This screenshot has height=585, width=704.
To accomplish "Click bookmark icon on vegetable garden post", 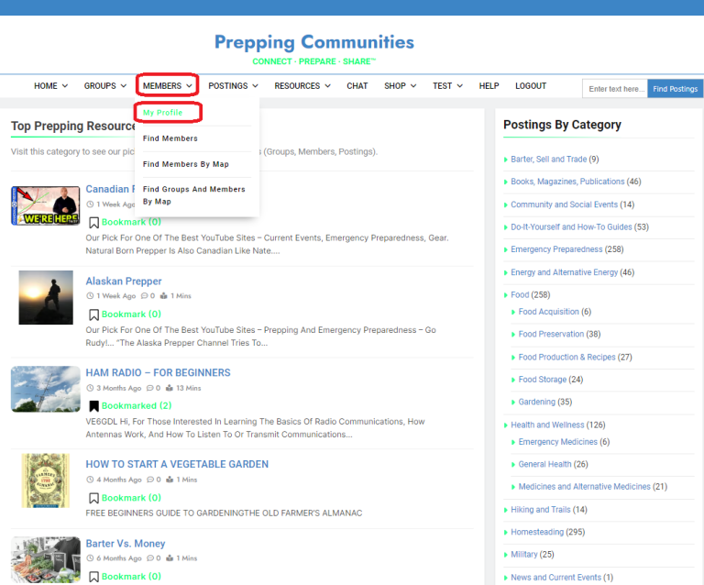I will 93,498.
